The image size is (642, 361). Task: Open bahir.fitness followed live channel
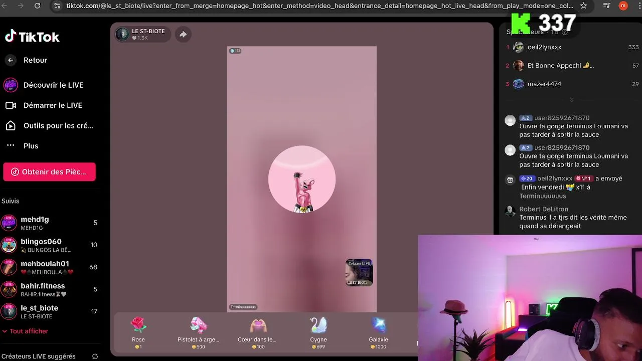(x=49, y=289)
